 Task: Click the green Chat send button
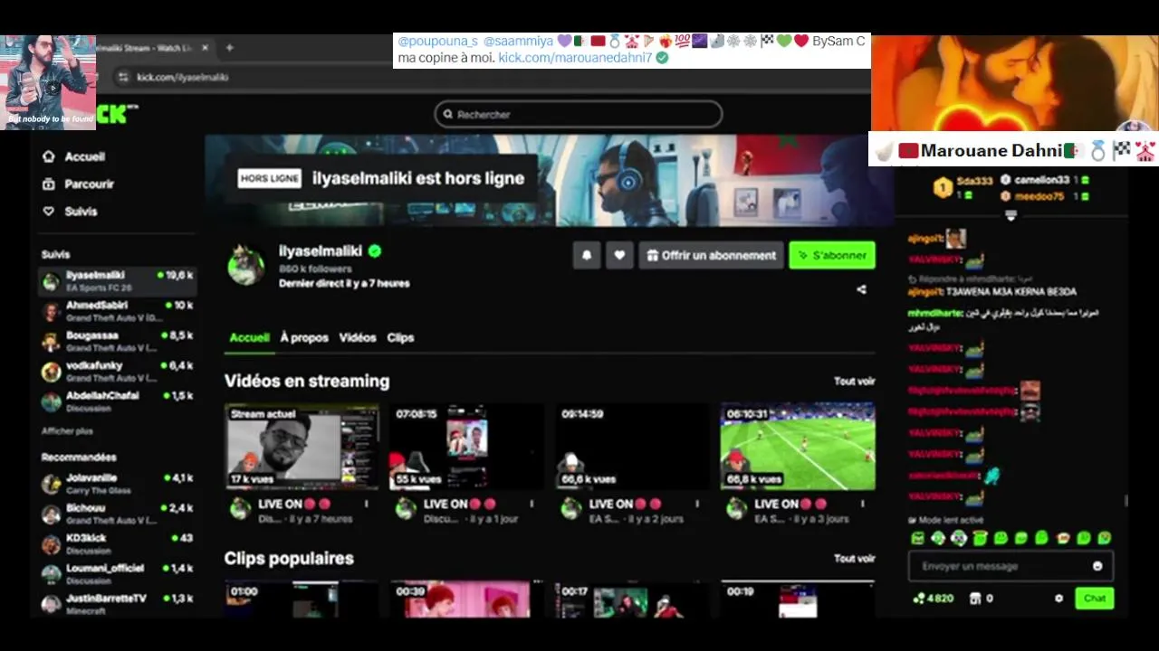click(x=1095, y=598)
